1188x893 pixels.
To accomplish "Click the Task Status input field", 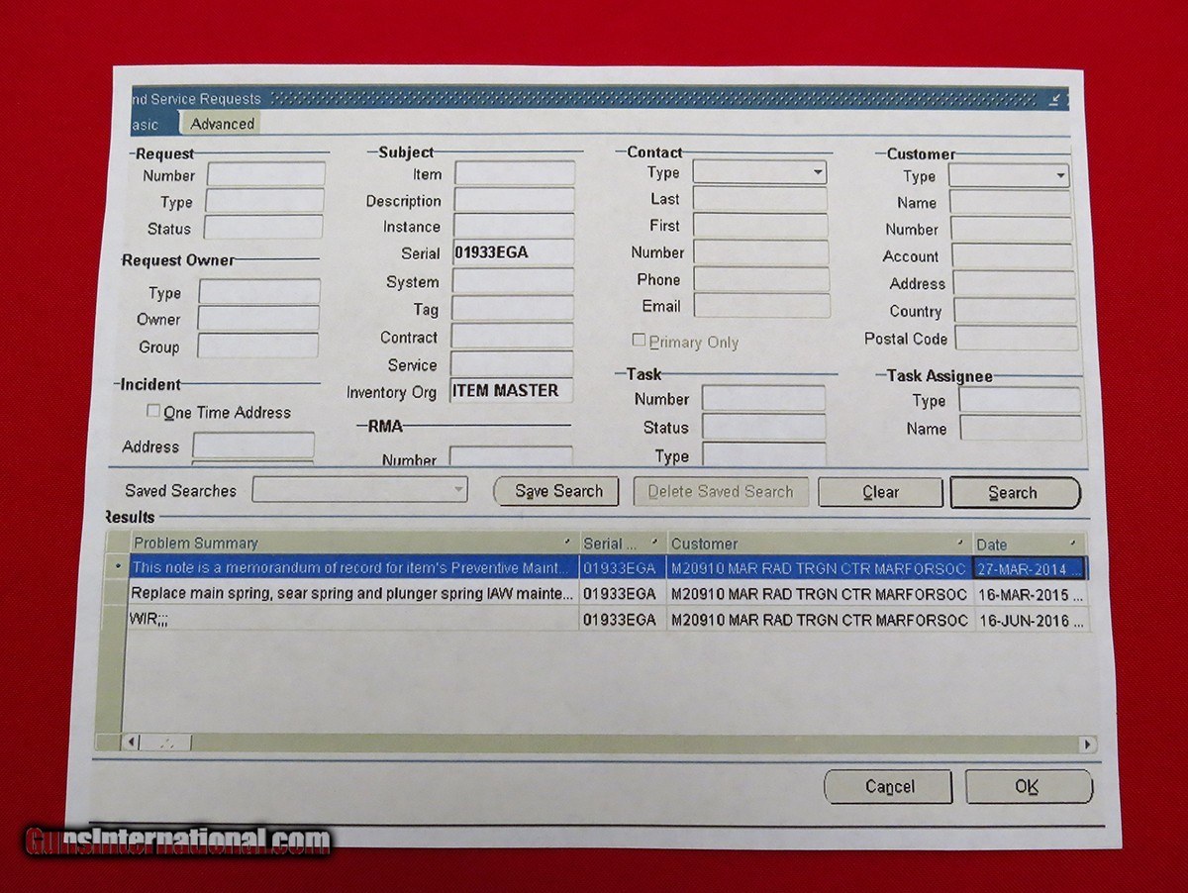I will point(763,427).
